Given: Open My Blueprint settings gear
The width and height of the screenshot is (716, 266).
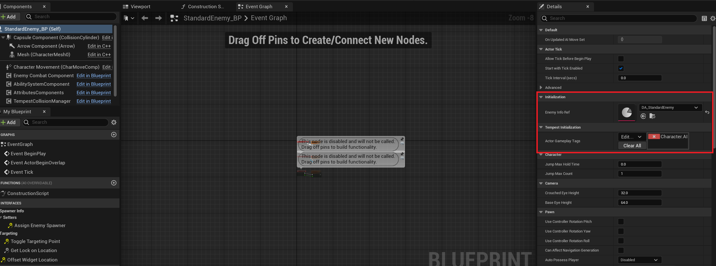Looking at the screenshot, I should point(114,122).
